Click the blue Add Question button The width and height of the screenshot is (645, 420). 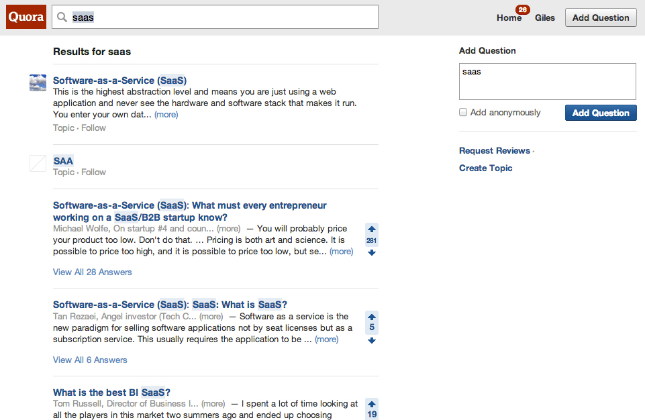pyautogui.click(x=601, y=113)
